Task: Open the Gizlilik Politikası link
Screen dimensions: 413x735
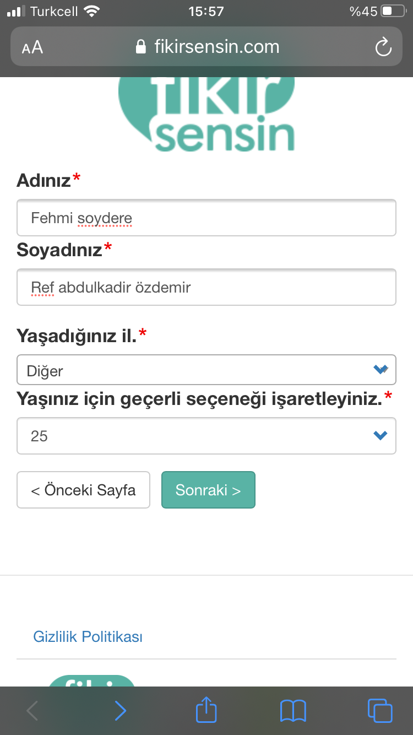Action: (x=88, y=637)
